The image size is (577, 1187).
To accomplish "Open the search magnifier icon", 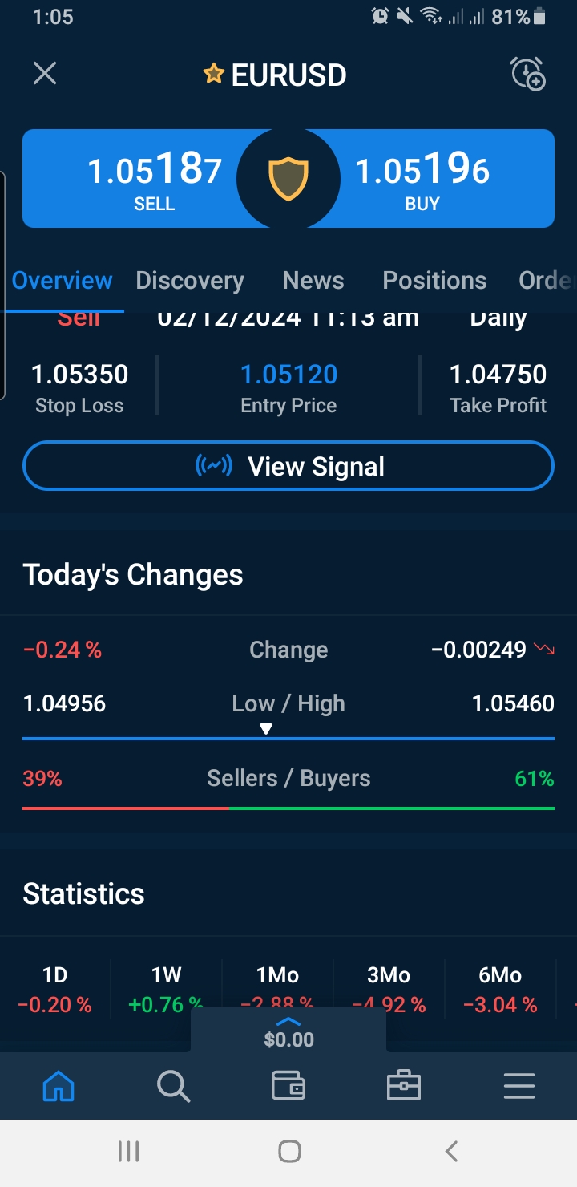I will point(173,1087).
